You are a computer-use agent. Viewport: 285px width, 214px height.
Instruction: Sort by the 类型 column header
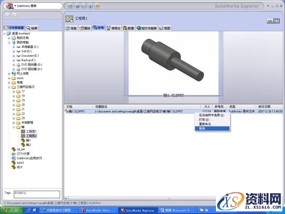[242, 107]
